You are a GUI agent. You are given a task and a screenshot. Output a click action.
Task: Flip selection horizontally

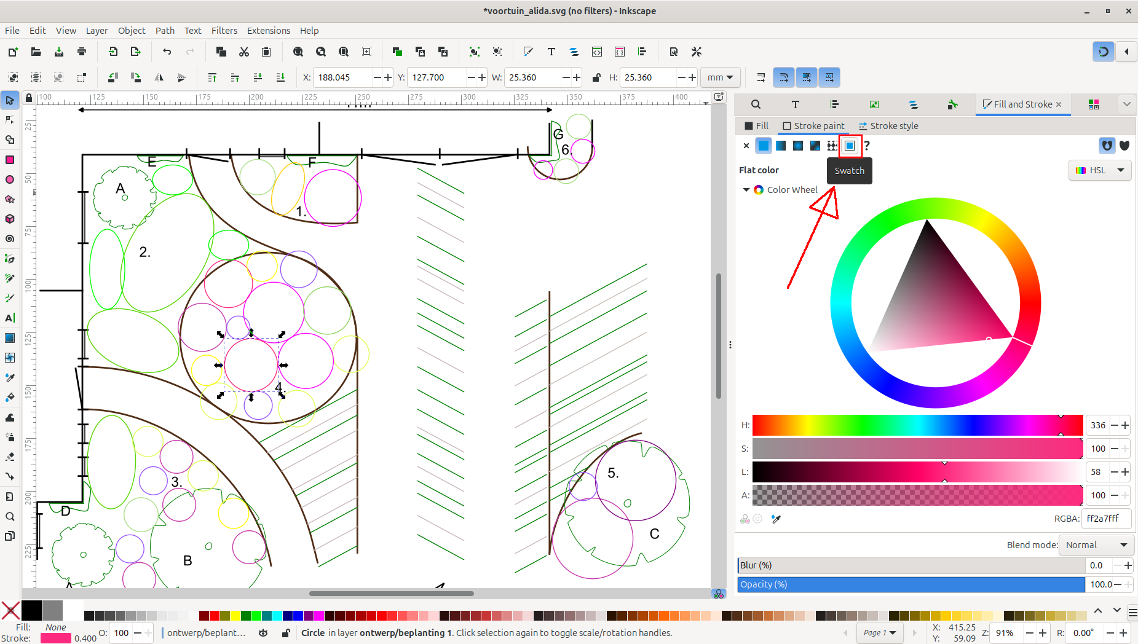159,77
